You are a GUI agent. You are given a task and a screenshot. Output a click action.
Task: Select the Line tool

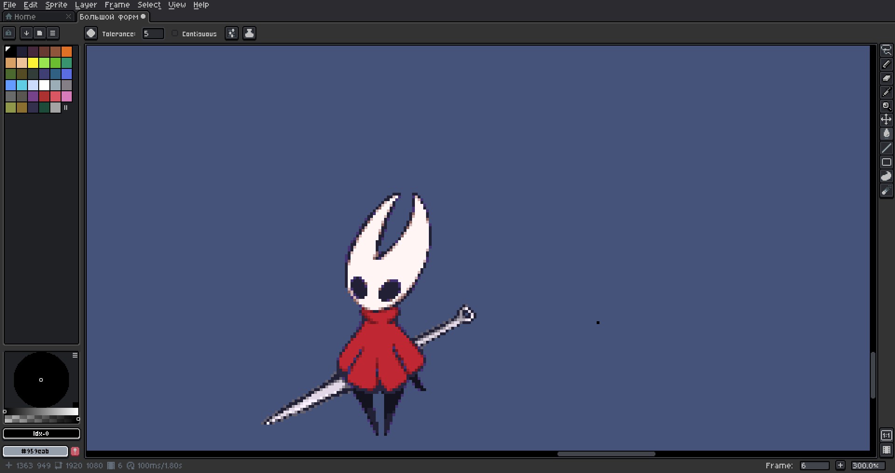[x=886, y=148]
